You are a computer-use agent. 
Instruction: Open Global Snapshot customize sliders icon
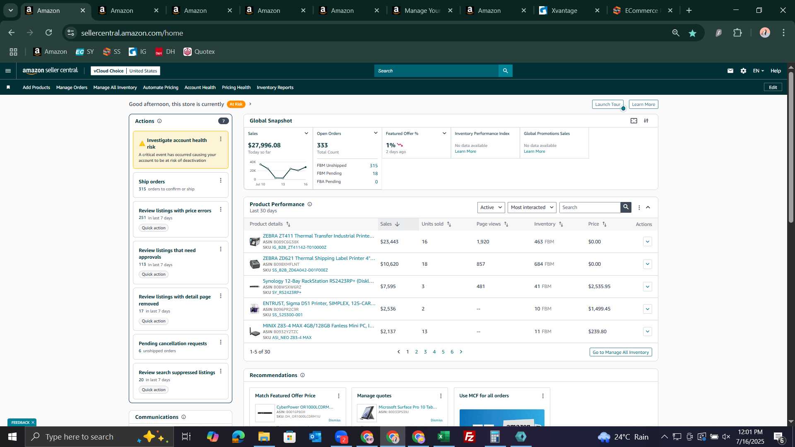click(x=646, y=121)
